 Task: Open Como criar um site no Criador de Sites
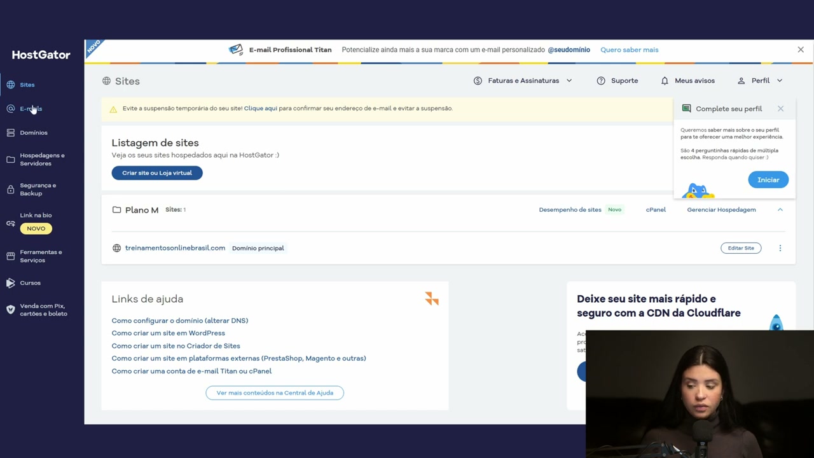pos(176,346)
